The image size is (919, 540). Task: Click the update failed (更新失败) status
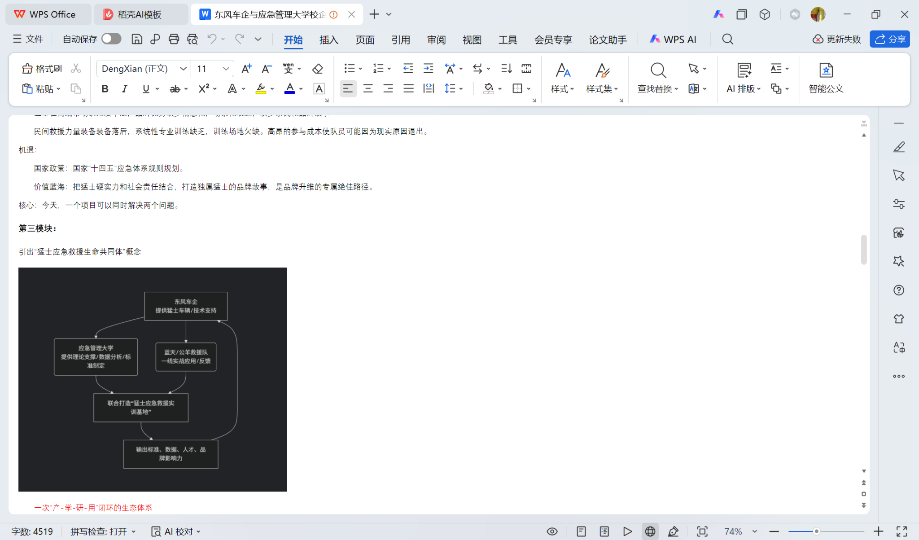(837, 39)
